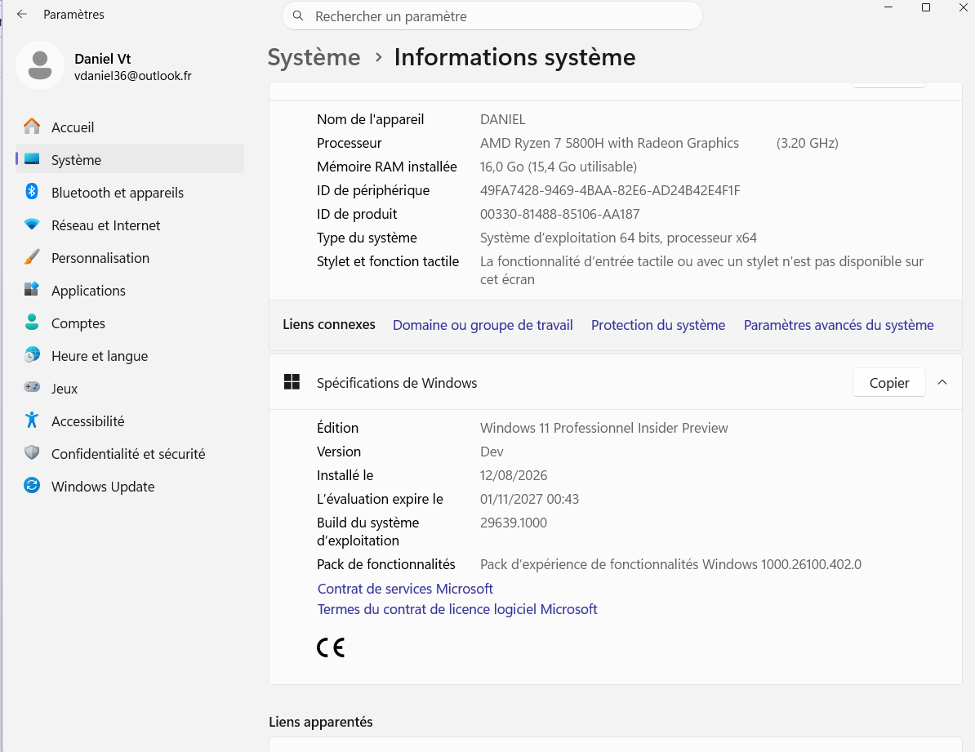This screenshot has height=752, width=975.
Task: Open Domaine ou groupe de travail link
Action: click(x=483, y=325)
